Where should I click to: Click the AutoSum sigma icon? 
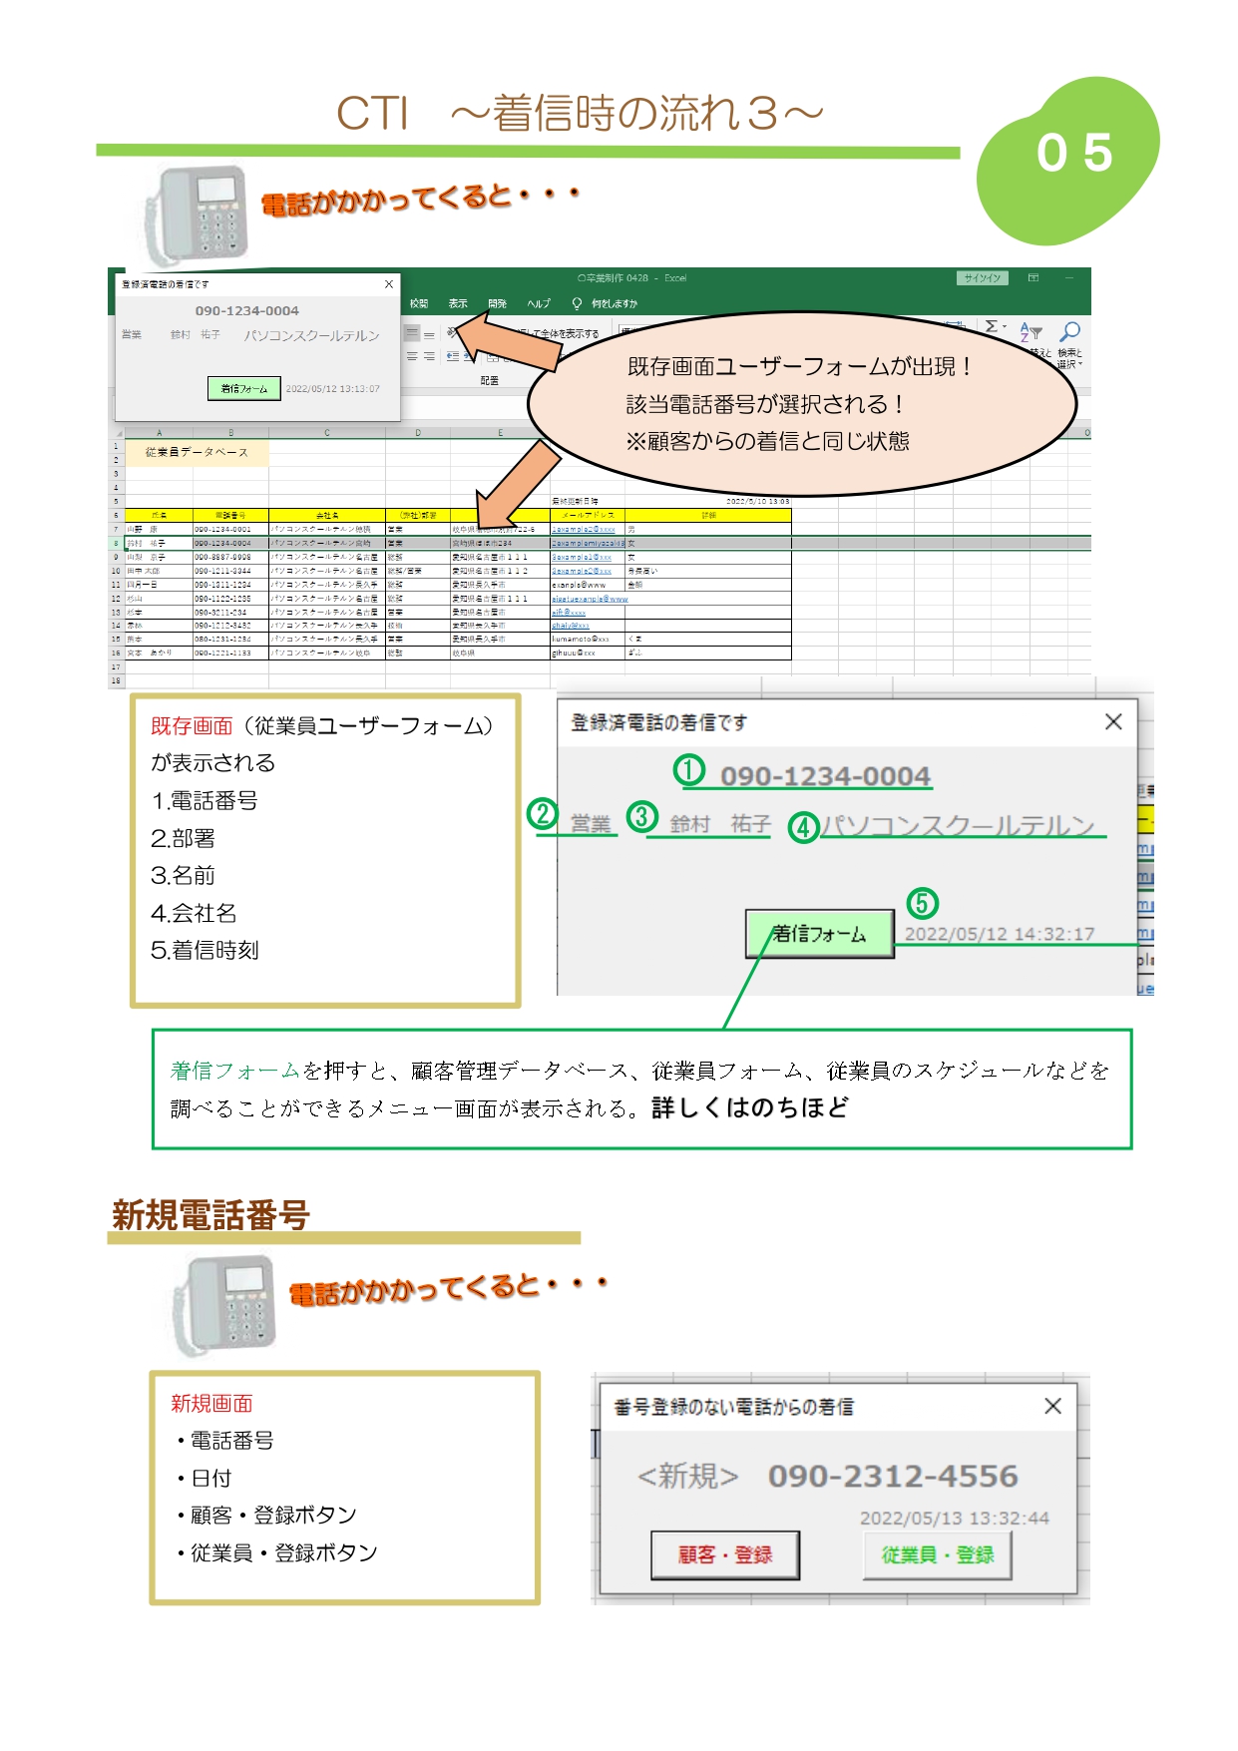pyautogui.click(x=991, y=327)
